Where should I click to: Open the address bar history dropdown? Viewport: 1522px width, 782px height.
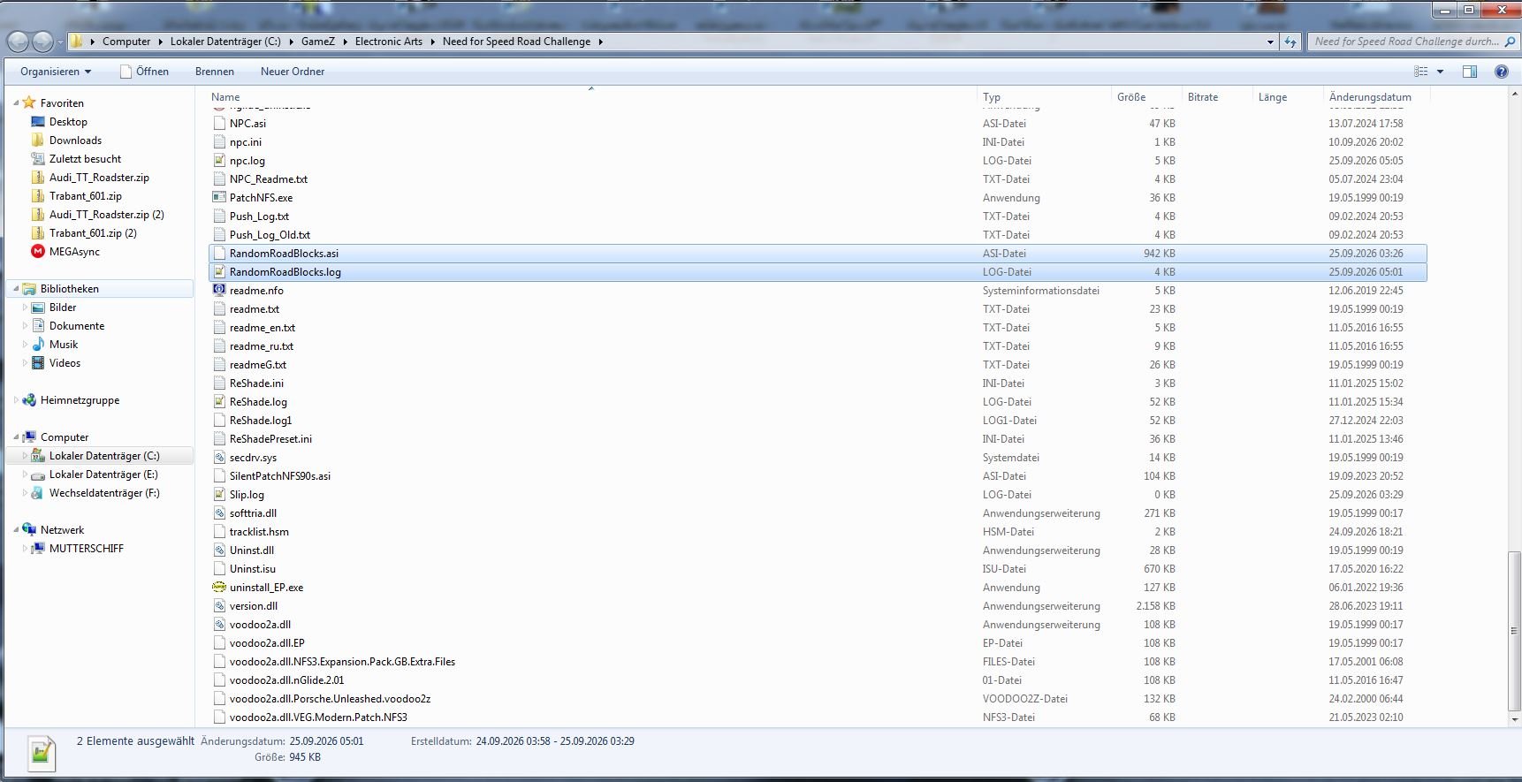[x=1270, y=42]
